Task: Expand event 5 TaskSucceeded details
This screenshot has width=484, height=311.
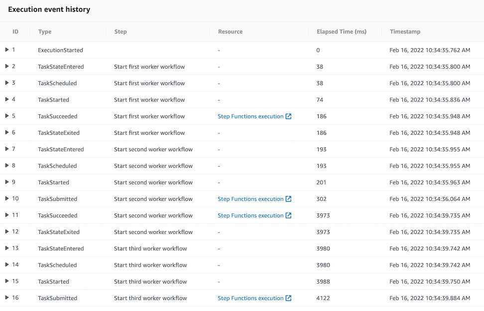Action: pyautogui.click(x=7, y=116)
